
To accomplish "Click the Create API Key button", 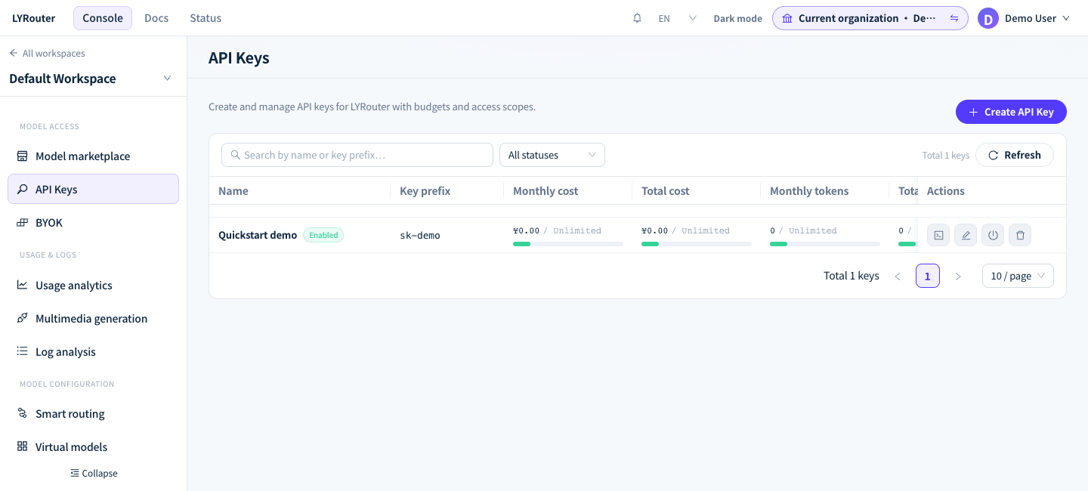I will (x=1011, y=112).
